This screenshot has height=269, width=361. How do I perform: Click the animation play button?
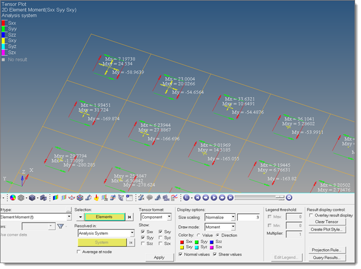(214, 197)
